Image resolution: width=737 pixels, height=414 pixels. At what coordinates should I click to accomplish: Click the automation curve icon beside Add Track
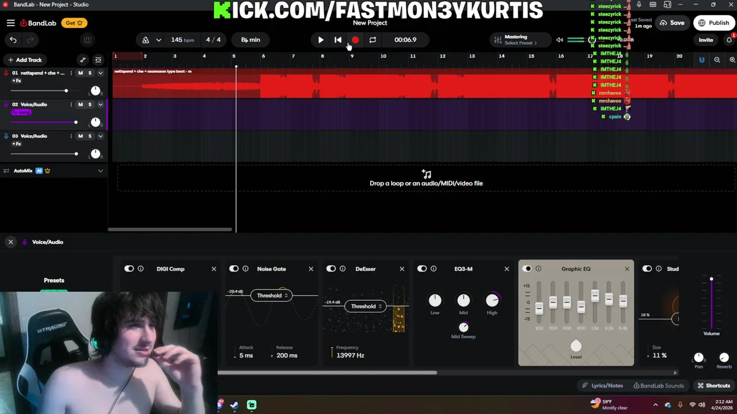[83, 60]
